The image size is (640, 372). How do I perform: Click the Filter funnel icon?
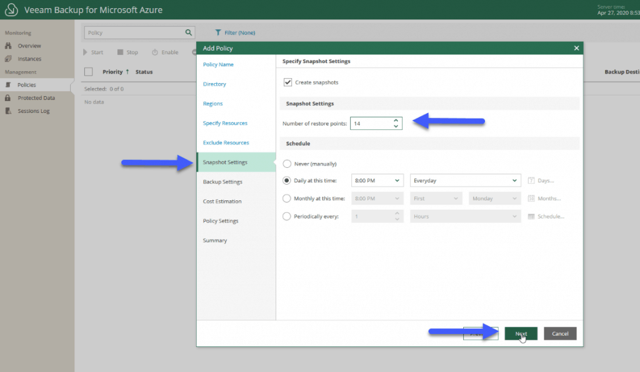coord(218,32)
